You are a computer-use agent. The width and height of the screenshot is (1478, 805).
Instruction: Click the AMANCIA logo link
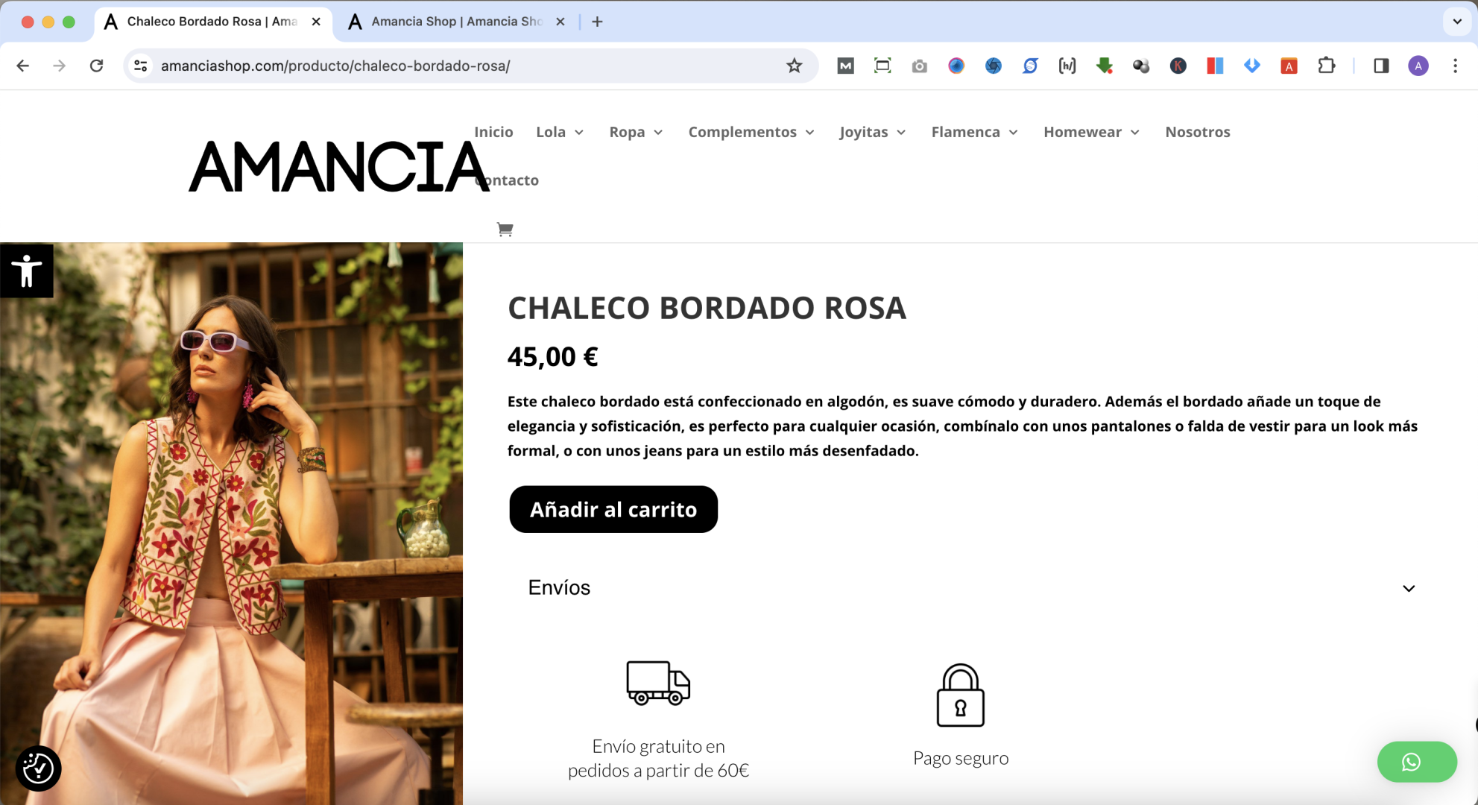339,167
